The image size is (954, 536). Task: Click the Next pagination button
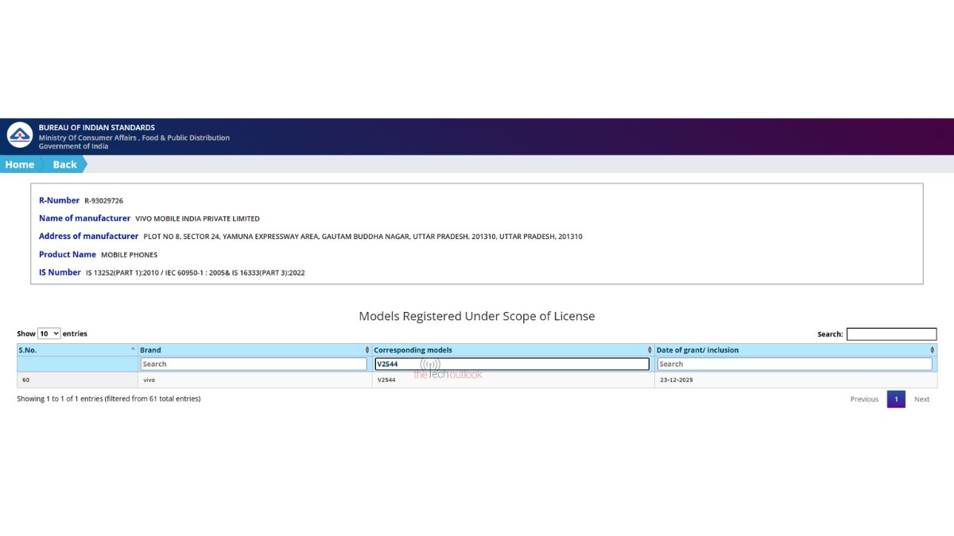(x=921, y=399)
